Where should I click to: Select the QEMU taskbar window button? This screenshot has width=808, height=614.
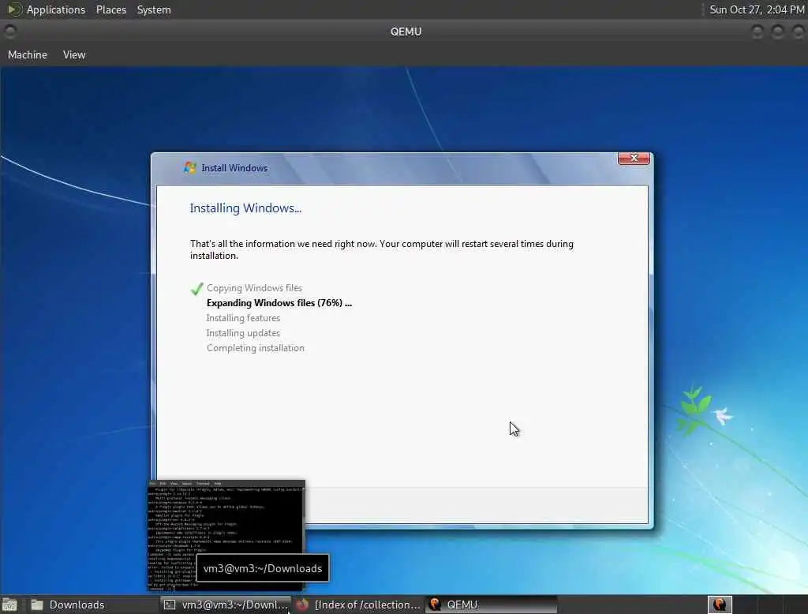pos(491,605)
